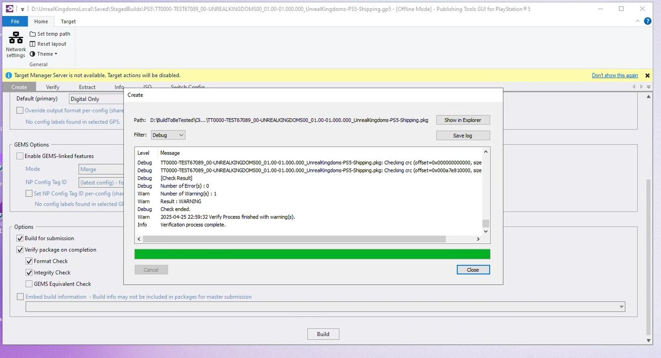Screen dimensions: 661x358
Task: Toggle the Format Check checkbox
Action: pyautogui.click(x=29, y=261)
